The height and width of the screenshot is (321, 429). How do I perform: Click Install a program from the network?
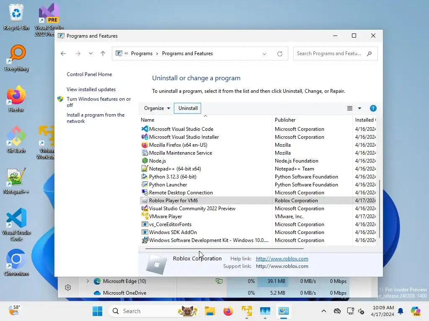(96, 118)
